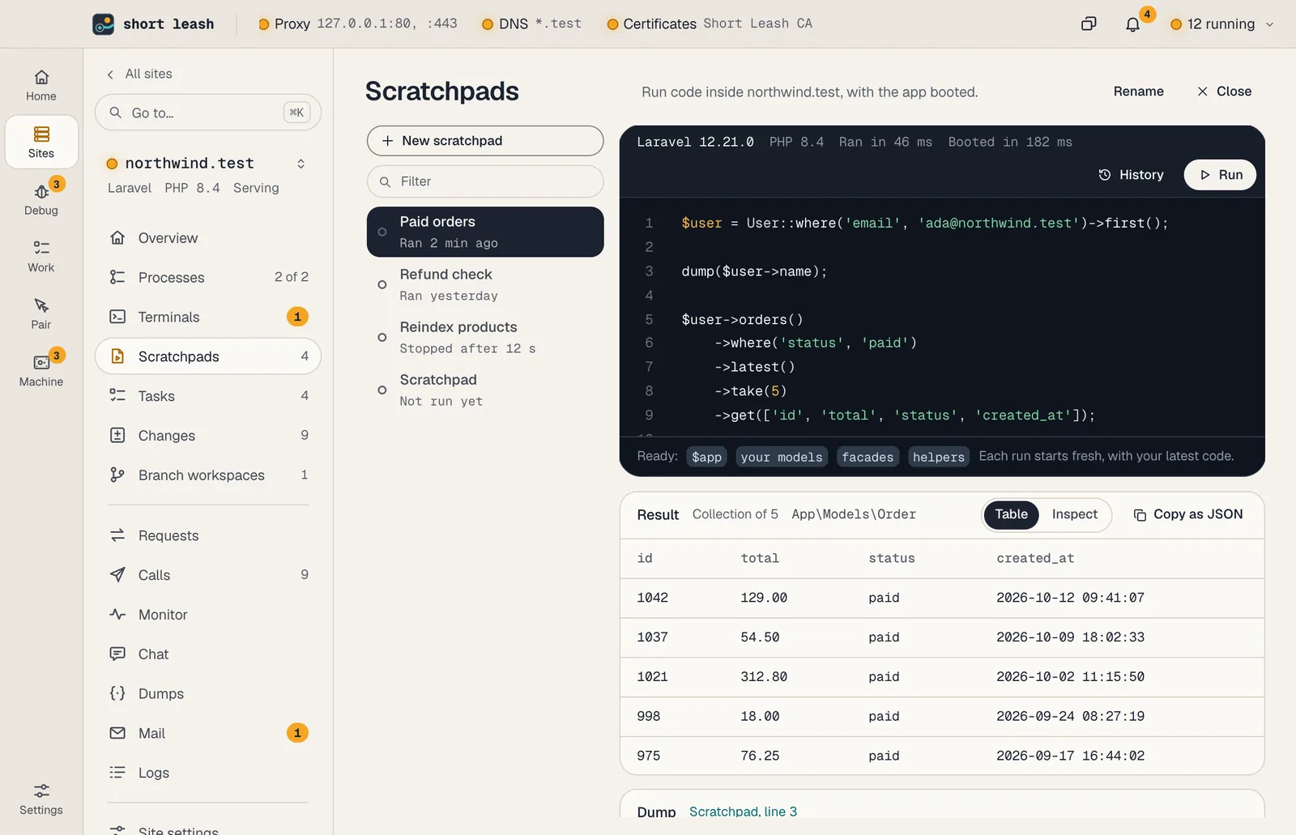Switch result view to Table
The width and height of the screenshot is (1296, 835).
pos(1011,514)
